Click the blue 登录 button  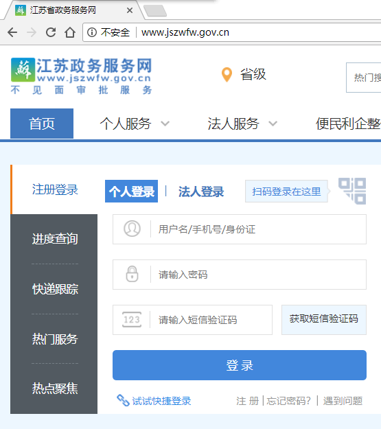(240, 365)
